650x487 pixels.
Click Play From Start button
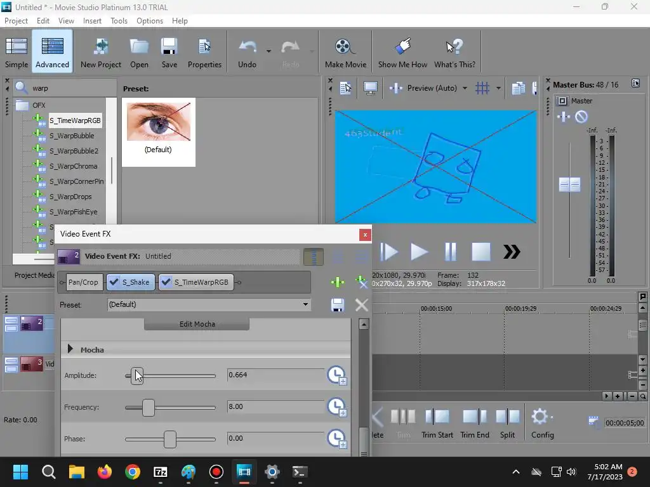click(389, 252)
